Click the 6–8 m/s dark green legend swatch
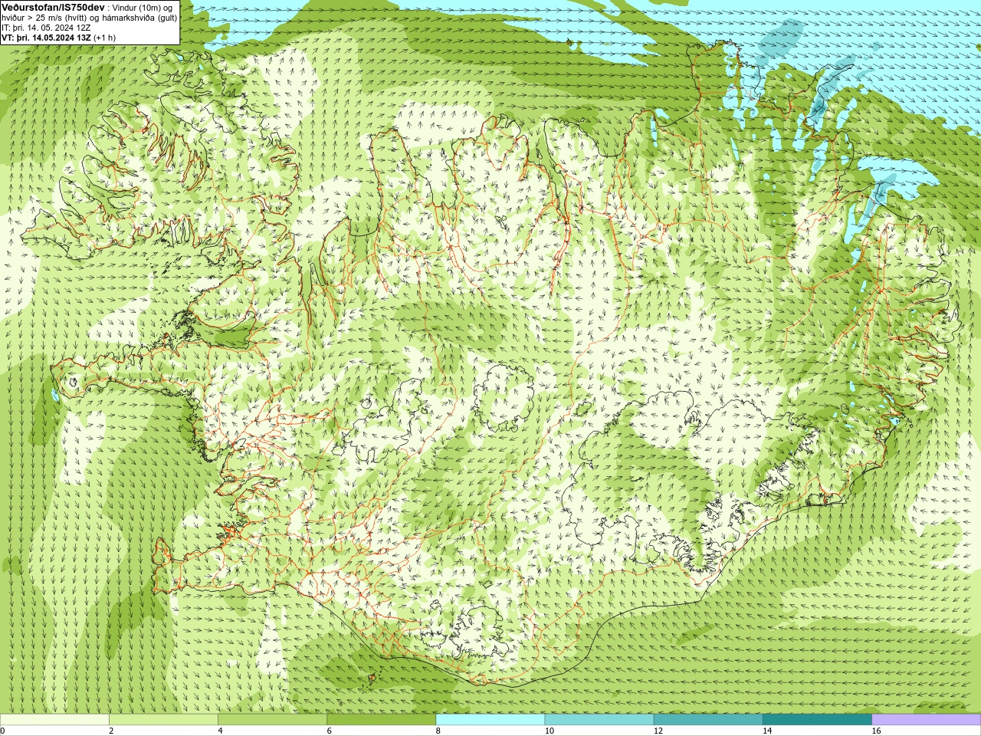Viewport: 981px width, 736px height. pos(381,720)
